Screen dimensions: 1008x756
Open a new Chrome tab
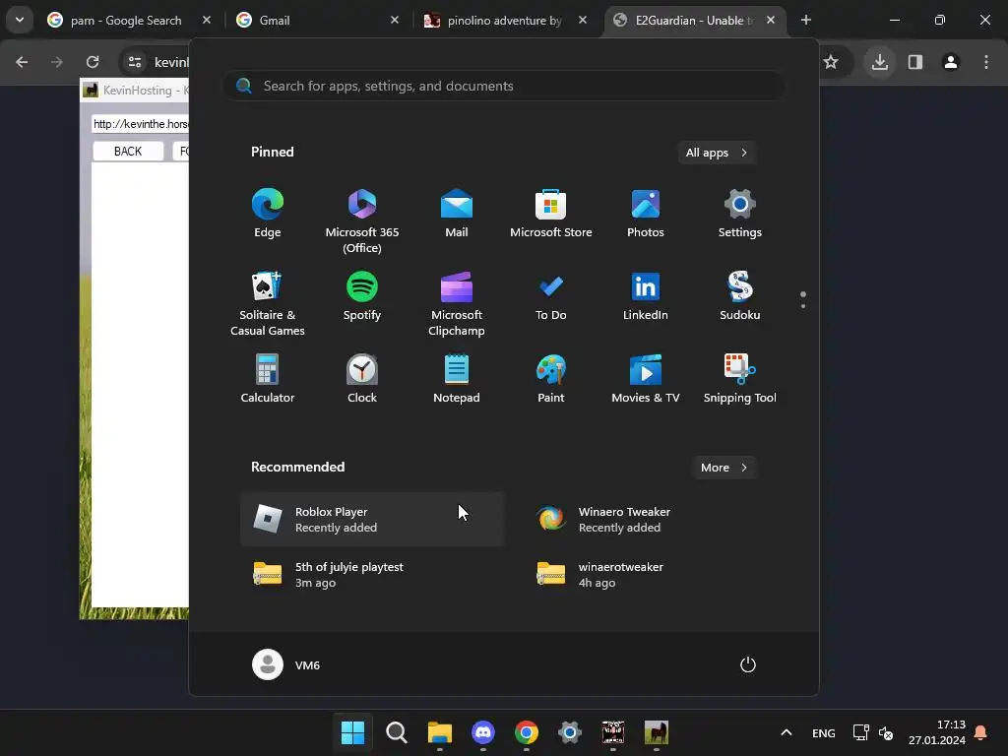(x=805, y=20)
